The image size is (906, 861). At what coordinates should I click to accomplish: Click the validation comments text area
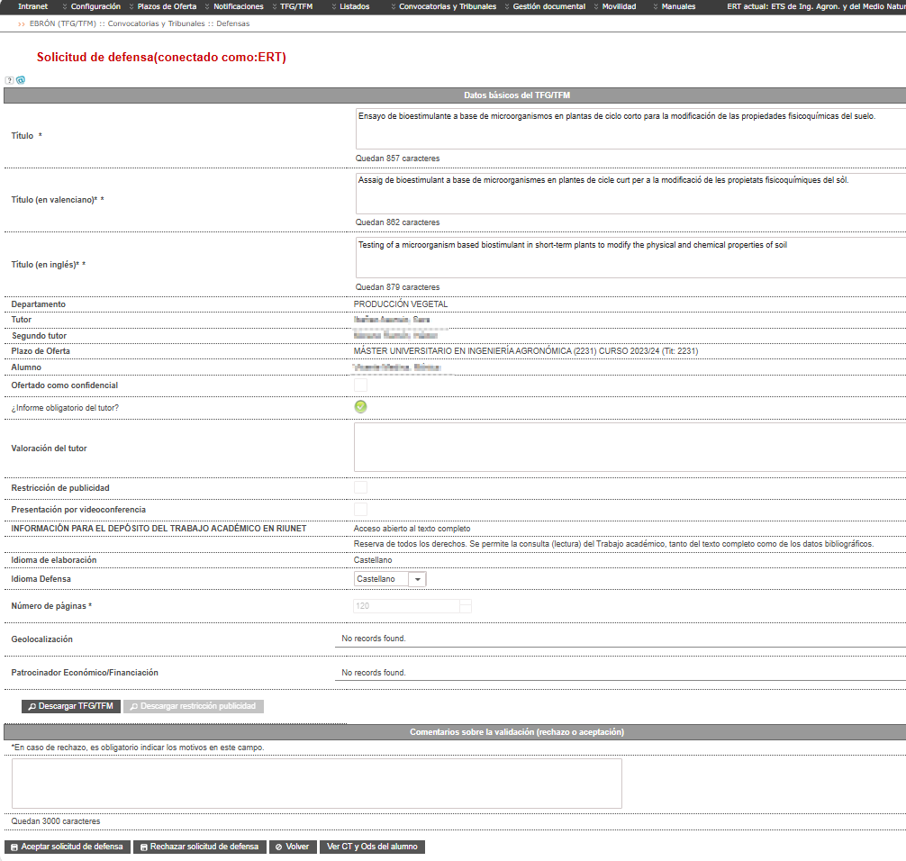tap(317, 784)
